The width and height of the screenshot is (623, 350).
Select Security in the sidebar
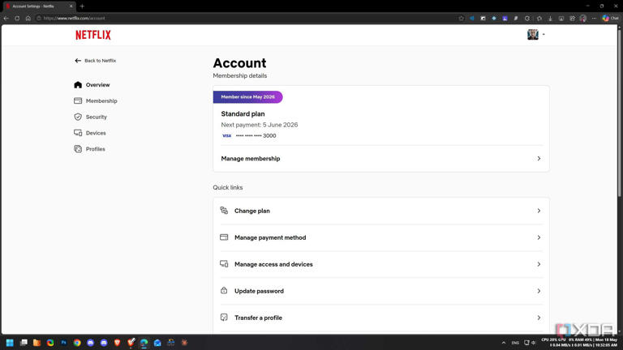91,117
